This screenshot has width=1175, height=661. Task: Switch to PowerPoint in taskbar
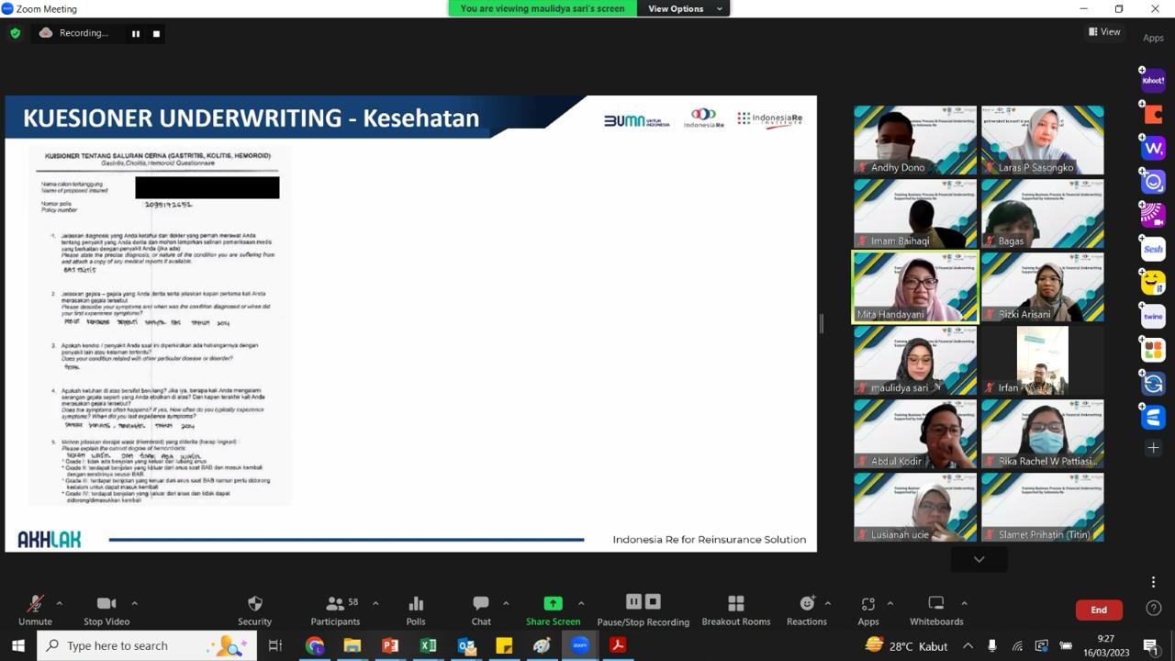[390, 645]
